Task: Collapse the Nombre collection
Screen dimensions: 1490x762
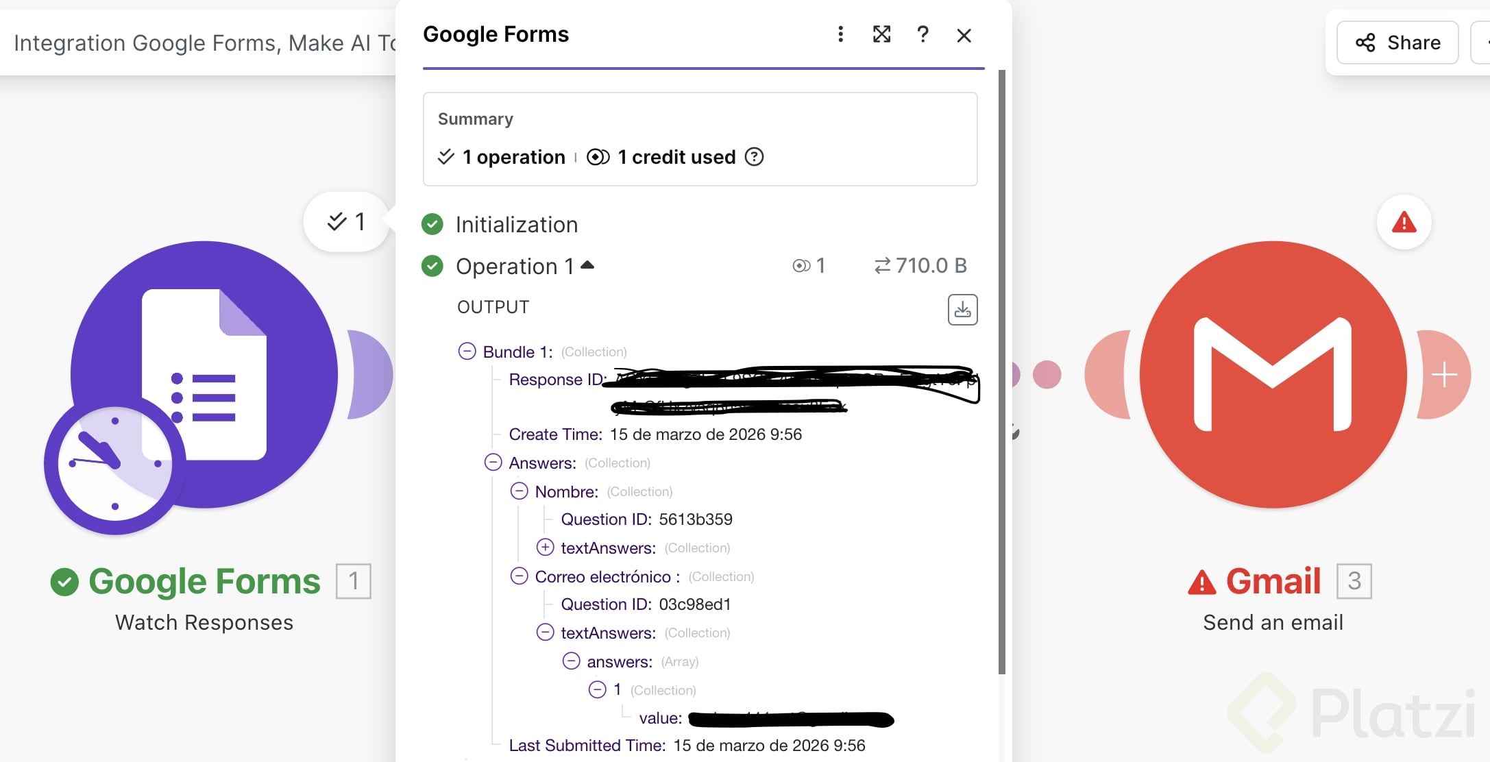Action: 519,491
